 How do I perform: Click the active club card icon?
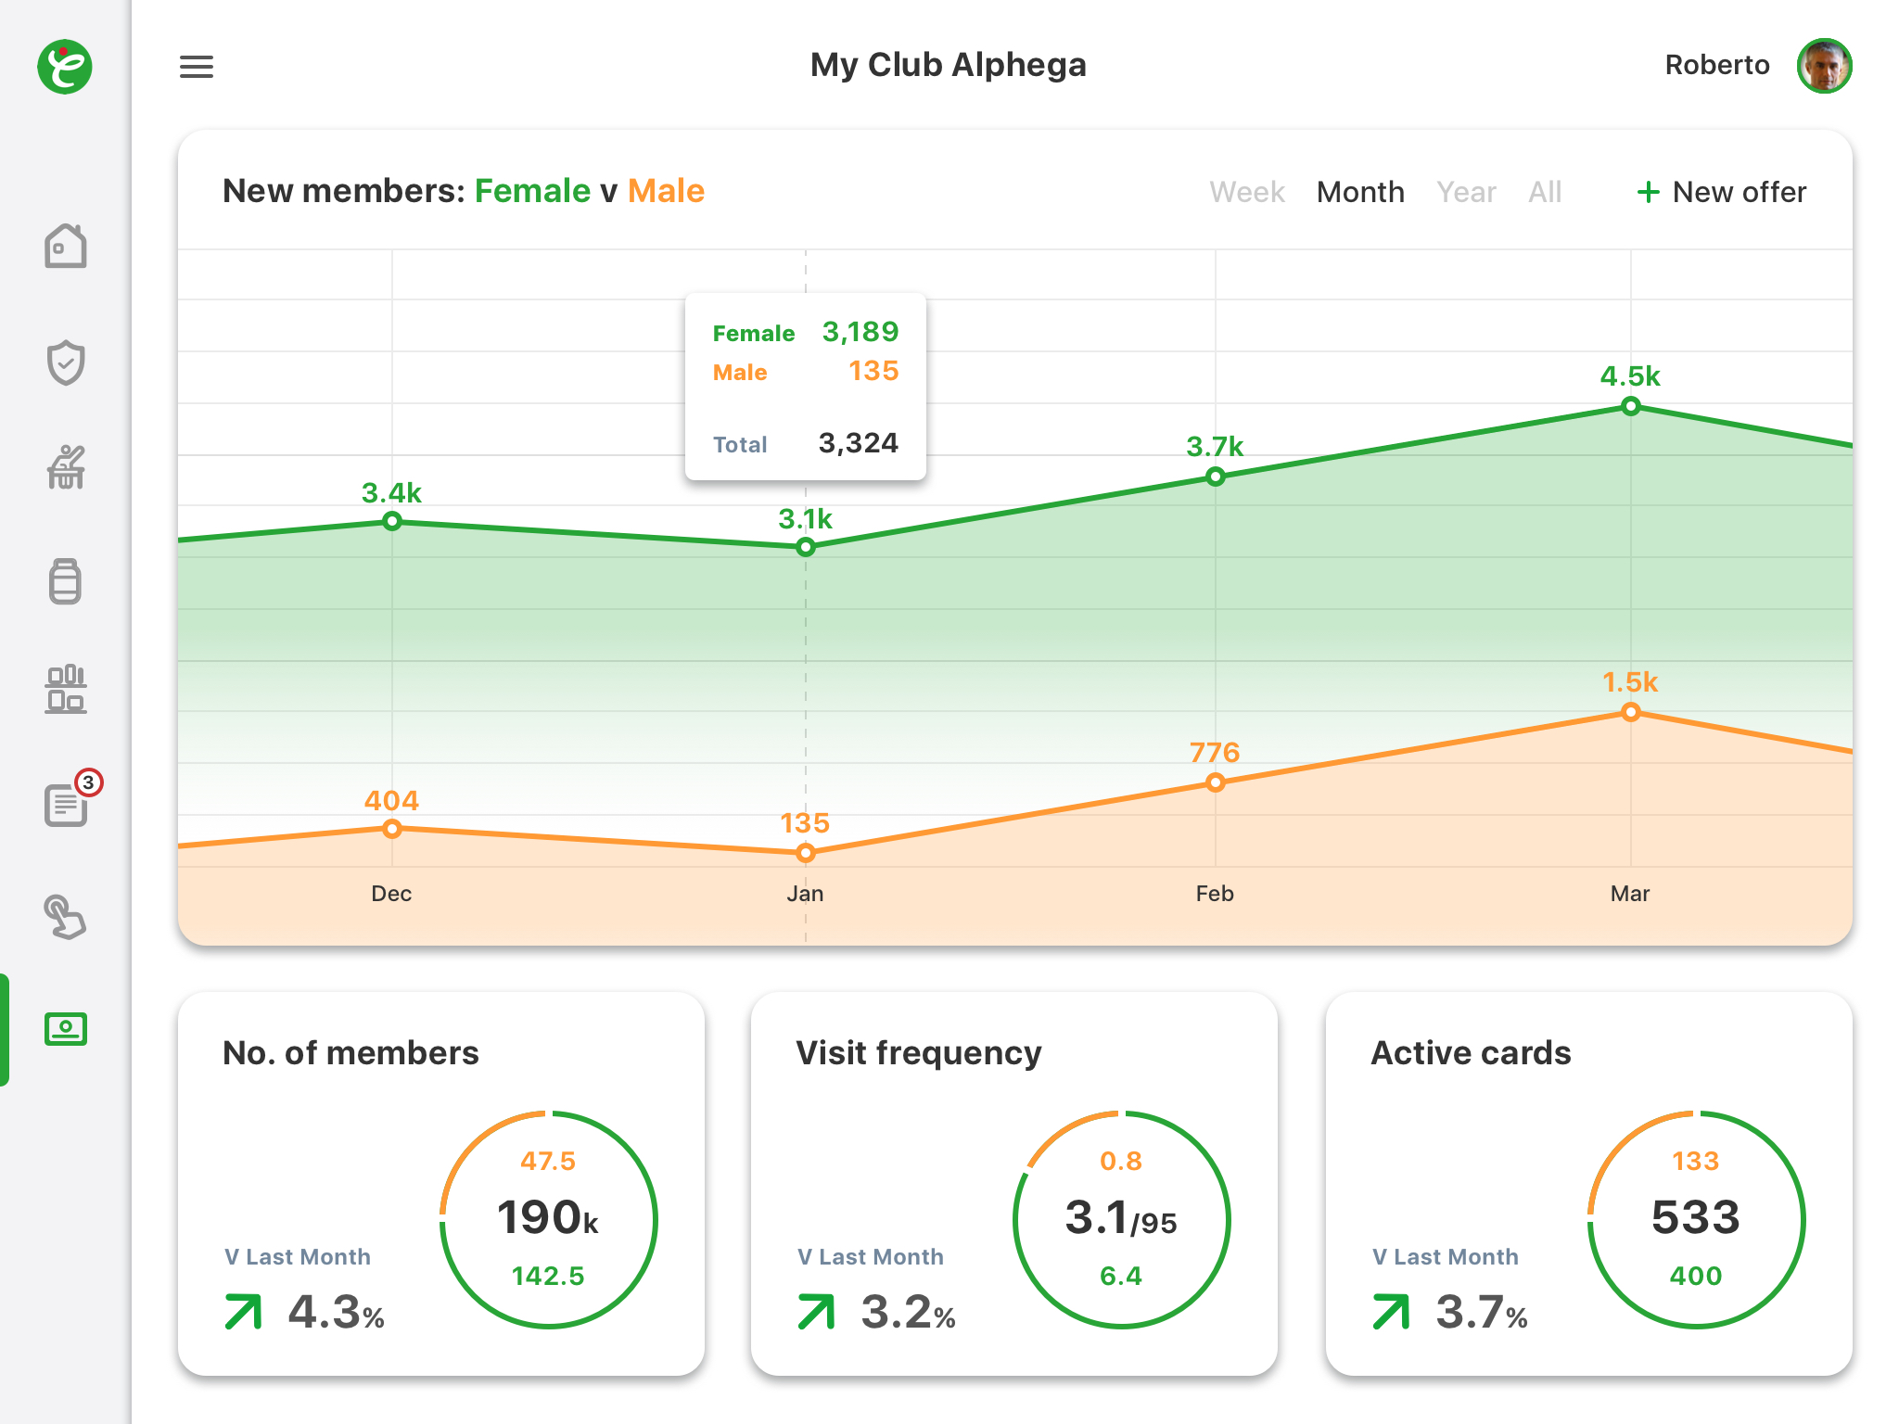tap(65, 1029)
